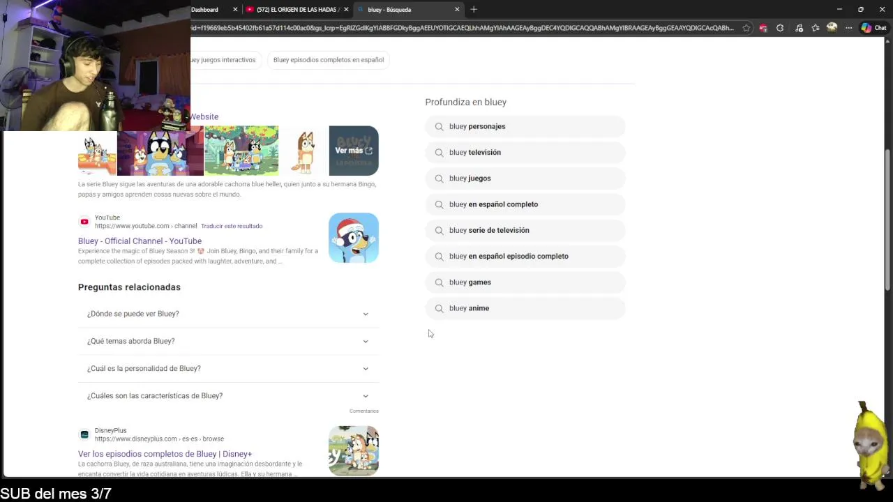Open the Copilot Chat button

pyautogui.click(x=873, y=28)
